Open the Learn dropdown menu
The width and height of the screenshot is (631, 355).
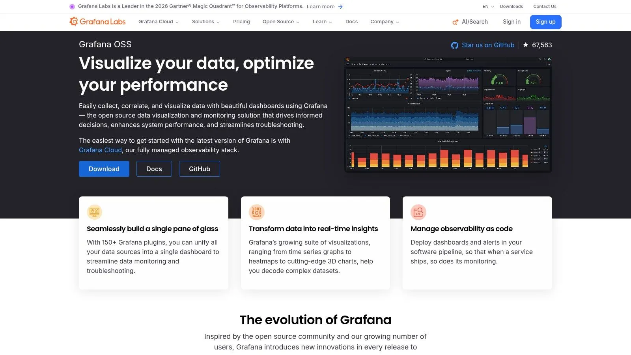click(x=322, y=22)
